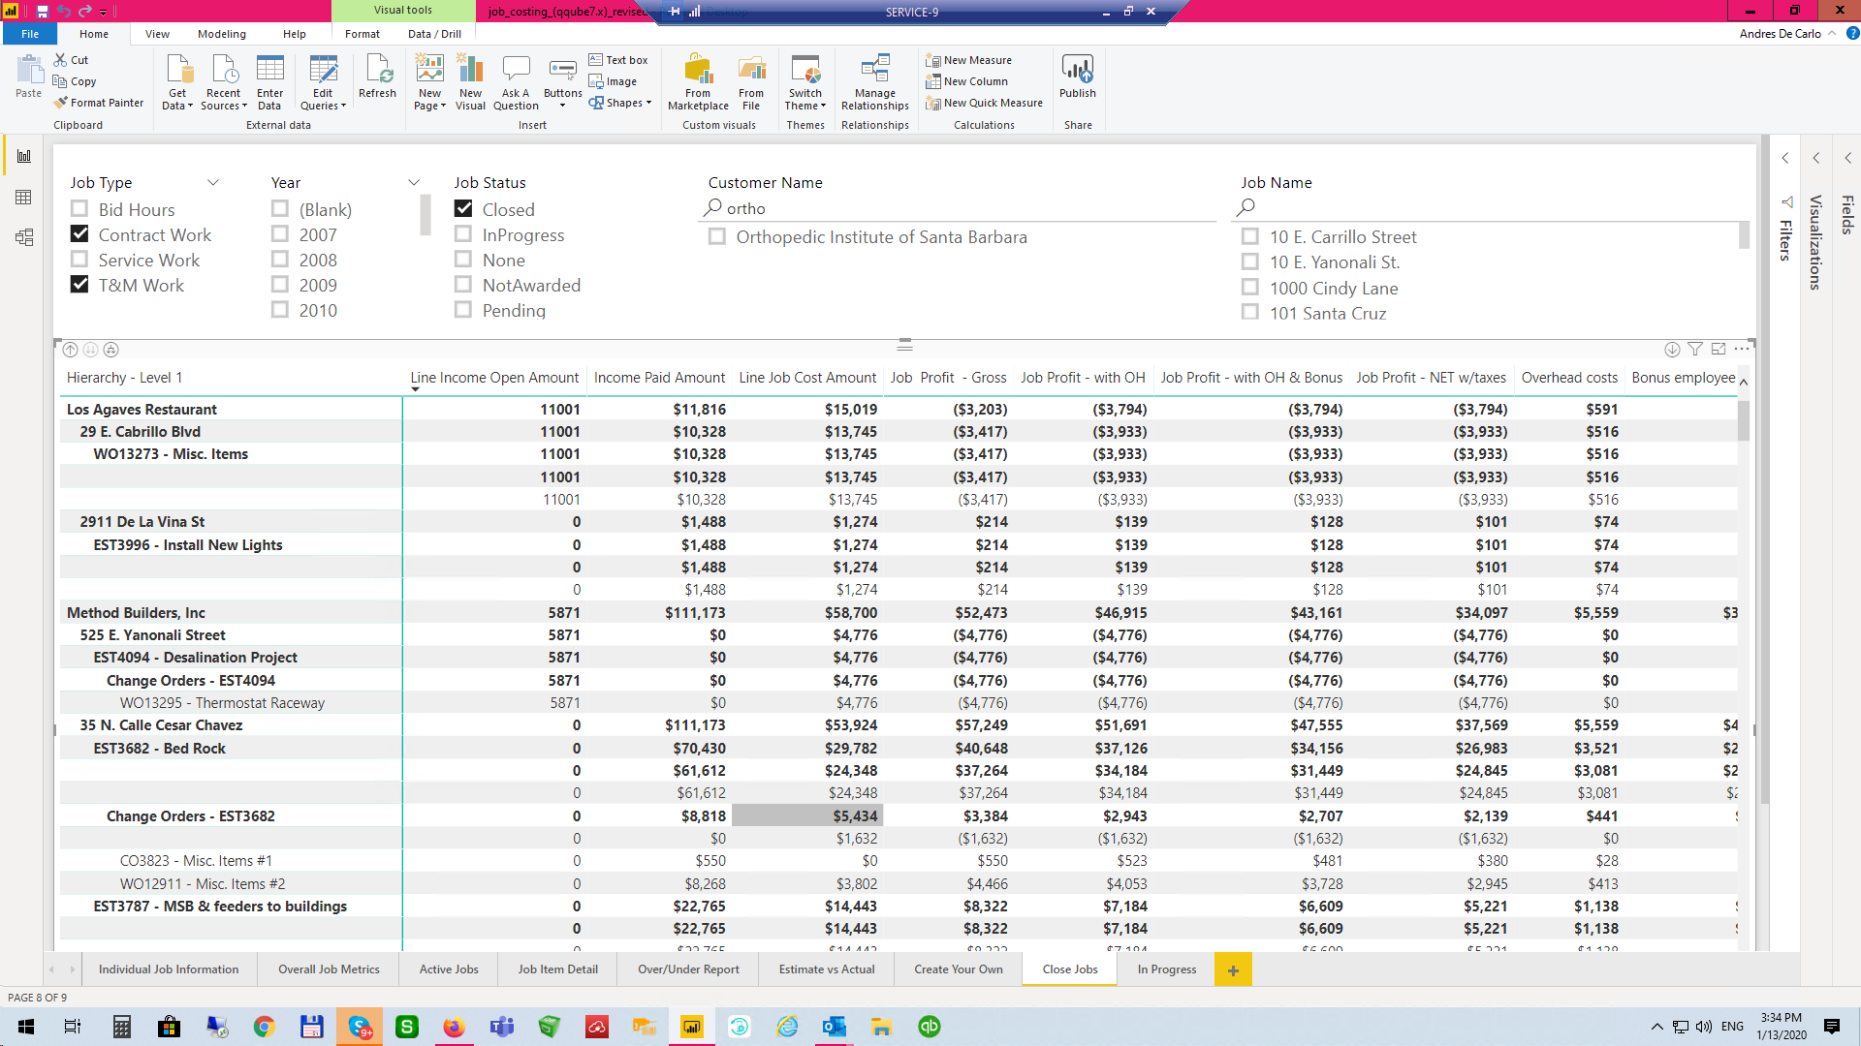This screenshot has height=1046, width=1861.
Task: Click the Customer Name search field
Action: pos(960,208)
